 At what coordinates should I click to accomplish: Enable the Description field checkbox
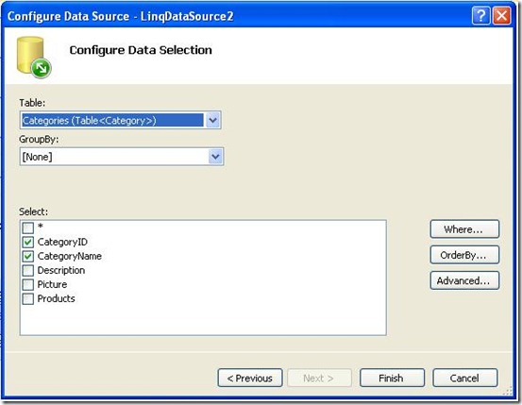[x=28, y=270]
